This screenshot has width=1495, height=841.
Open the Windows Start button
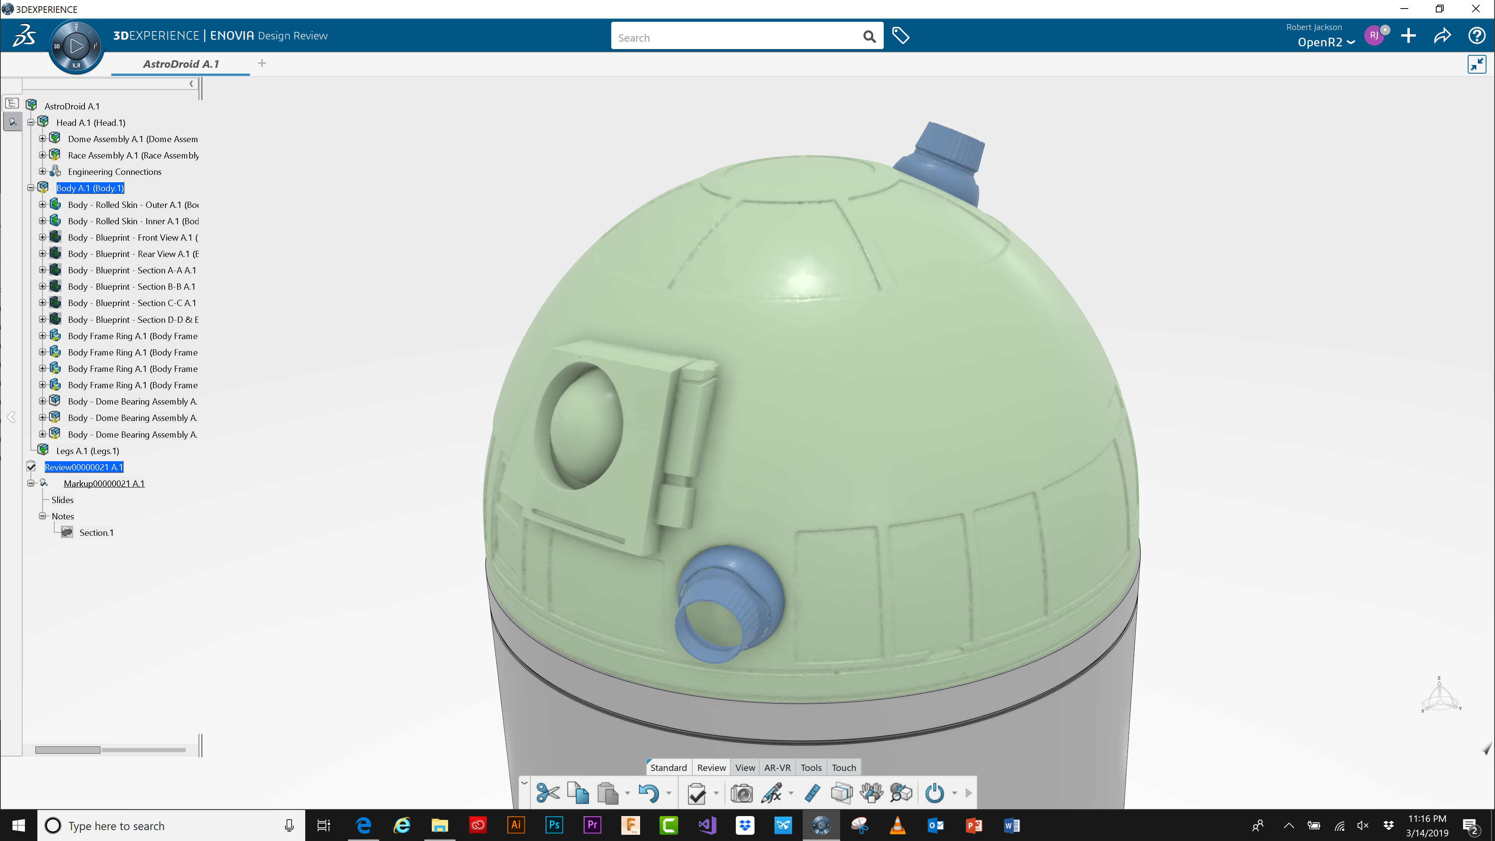coord(18,825)
